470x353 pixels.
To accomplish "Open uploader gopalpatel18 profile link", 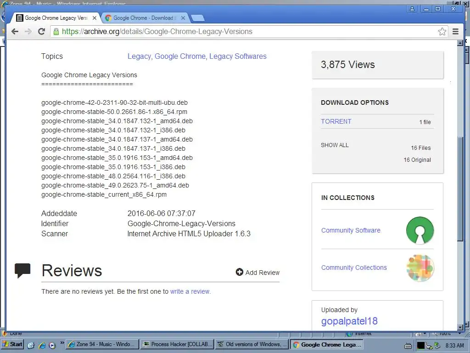I will coord(349,321).
